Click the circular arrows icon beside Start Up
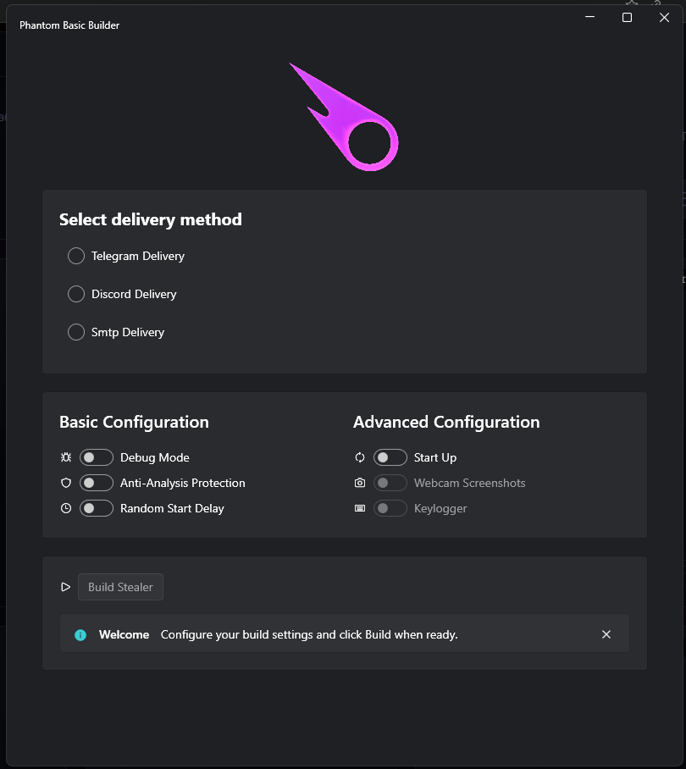686x769 pixels. (360, 457)
